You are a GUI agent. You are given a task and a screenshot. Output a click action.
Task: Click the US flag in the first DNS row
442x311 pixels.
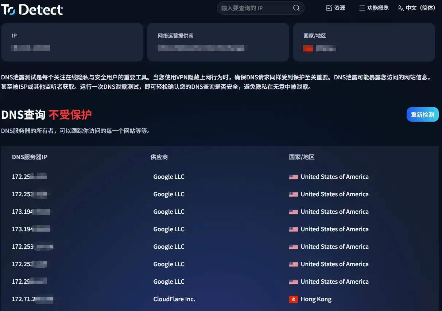[293, 177]
